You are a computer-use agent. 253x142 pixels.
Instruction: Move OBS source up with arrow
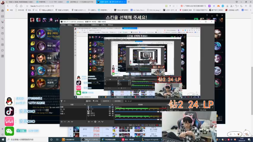coord(99,122)
